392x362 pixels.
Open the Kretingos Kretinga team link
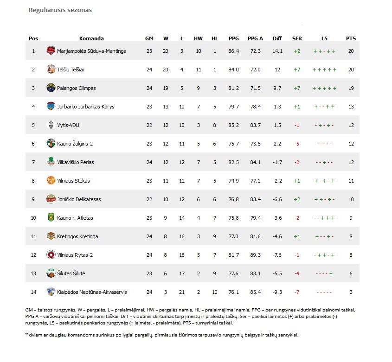pos(77,236)
